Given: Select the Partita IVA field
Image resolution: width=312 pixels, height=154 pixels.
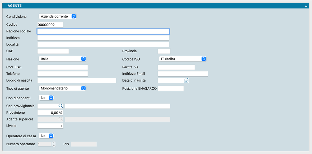Looking at the screenshot, I should (176, 67).
